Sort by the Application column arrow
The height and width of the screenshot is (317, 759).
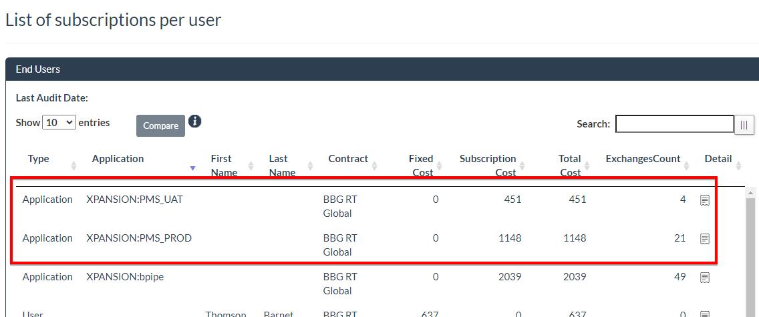[192, 168]
